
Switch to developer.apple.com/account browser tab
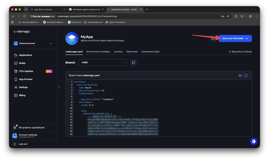tap(86, 10)
